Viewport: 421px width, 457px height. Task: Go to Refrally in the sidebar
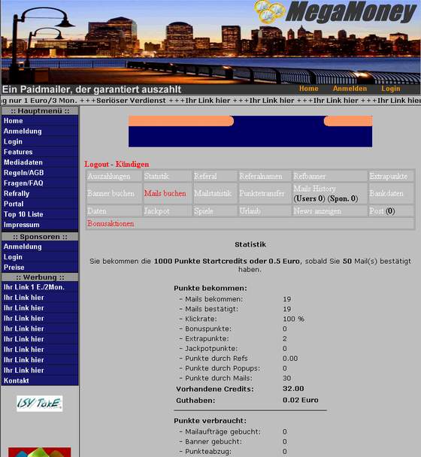pos(17,193)
